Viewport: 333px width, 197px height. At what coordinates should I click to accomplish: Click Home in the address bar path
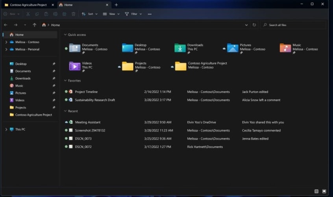[55, 25]
